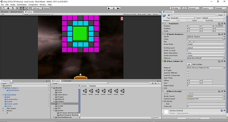Click the Step frame button

pyautogui.click(x=118, y=9)
